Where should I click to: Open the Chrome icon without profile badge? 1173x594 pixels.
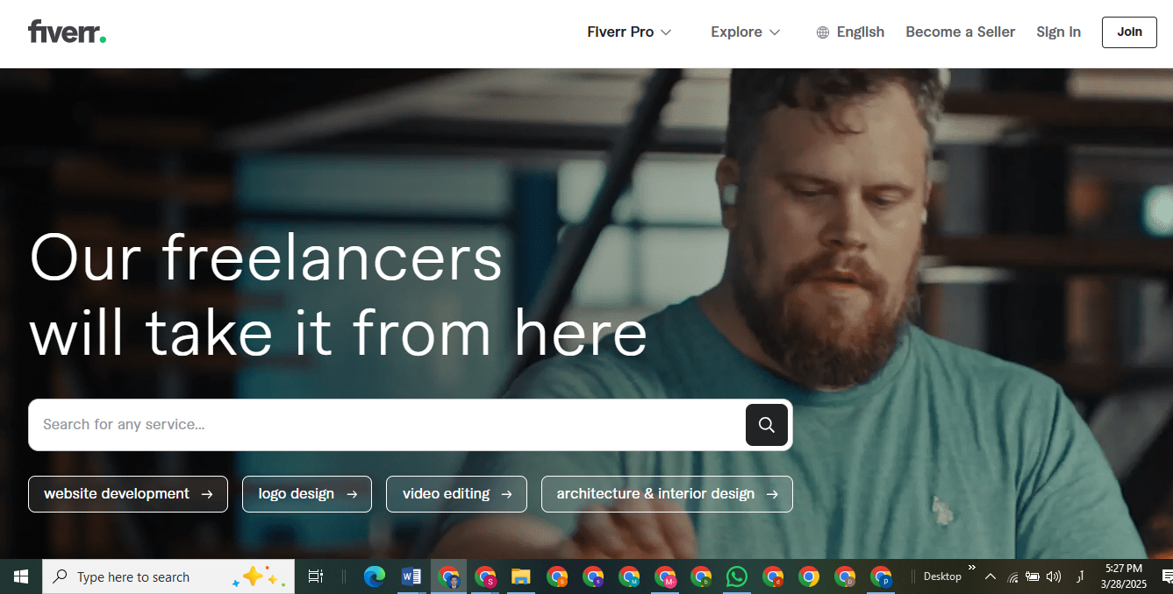(x=809, y=576)
